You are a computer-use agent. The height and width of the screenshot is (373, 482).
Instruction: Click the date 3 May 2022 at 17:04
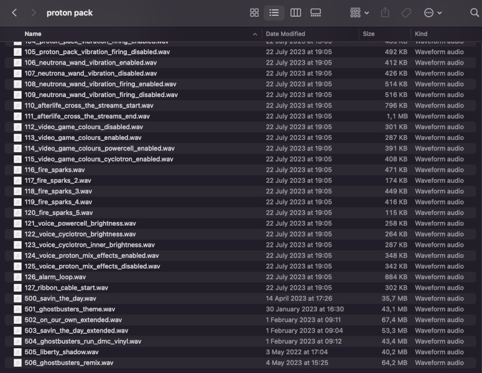point(297,352)
